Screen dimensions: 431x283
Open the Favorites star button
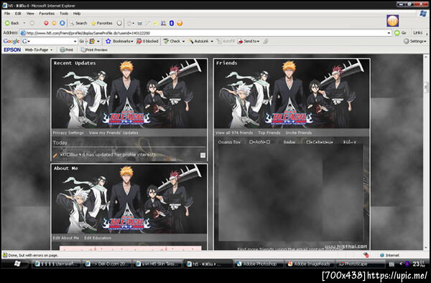click(102, 23)
